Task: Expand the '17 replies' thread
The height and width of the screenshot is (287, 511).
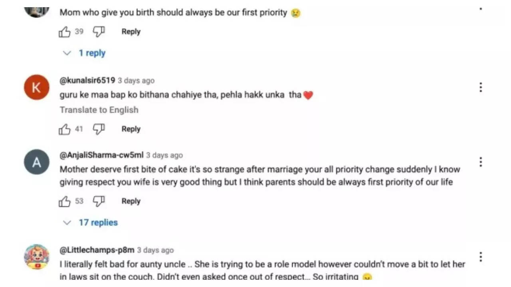Action: 98,222
